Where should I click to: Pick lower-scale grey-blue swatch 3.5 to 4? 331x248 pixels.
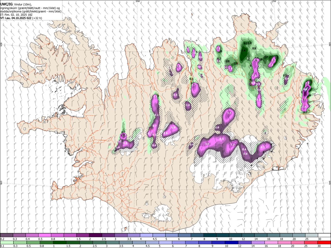(x=126, y=242)
